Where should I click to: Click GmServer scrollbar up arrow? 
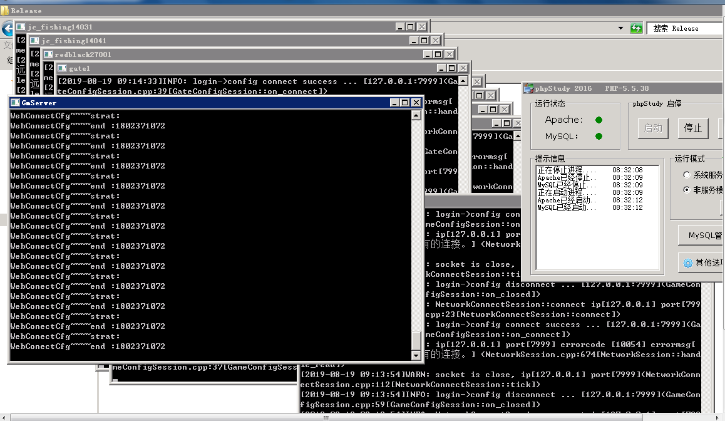pyautogui.click(x=416, y=115)
